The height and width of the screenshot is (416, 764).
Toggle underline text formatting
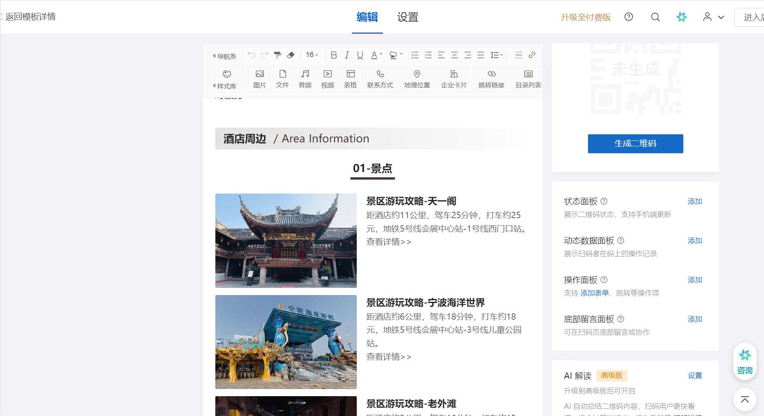coord(360,55)
